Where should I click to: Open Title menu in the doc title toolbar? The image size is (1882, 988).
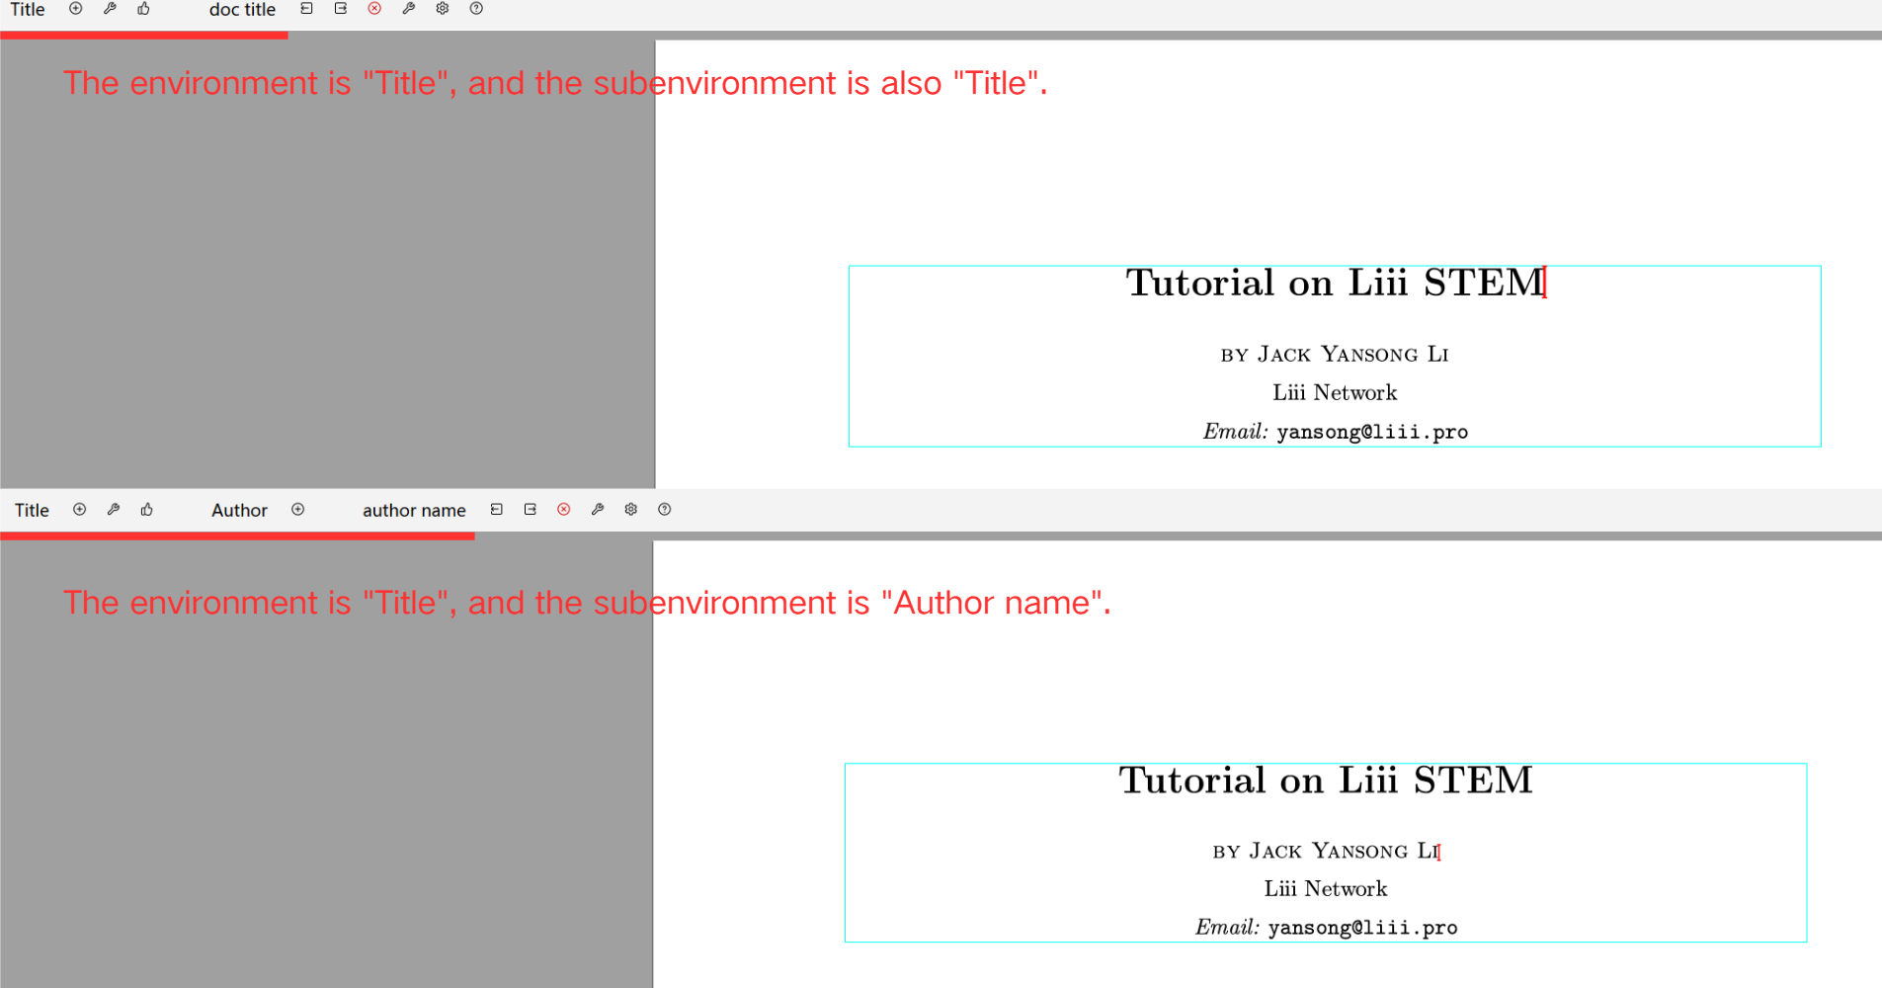point(28,10)
